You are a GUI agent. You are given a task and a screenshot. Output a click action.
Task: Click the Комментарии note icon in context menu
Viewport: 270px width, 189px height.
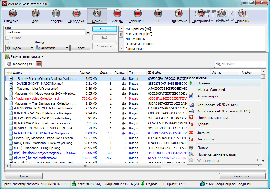point(191,96)
